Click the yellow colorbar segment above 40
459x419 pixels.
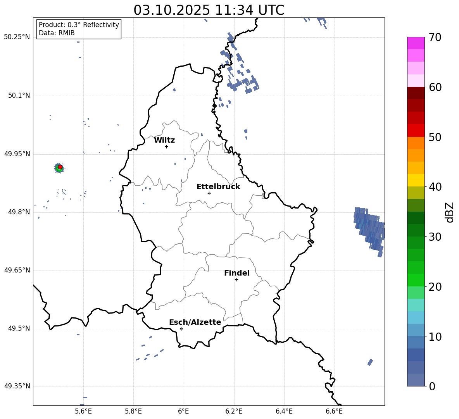pyautogui.click(x=416, y=180)
